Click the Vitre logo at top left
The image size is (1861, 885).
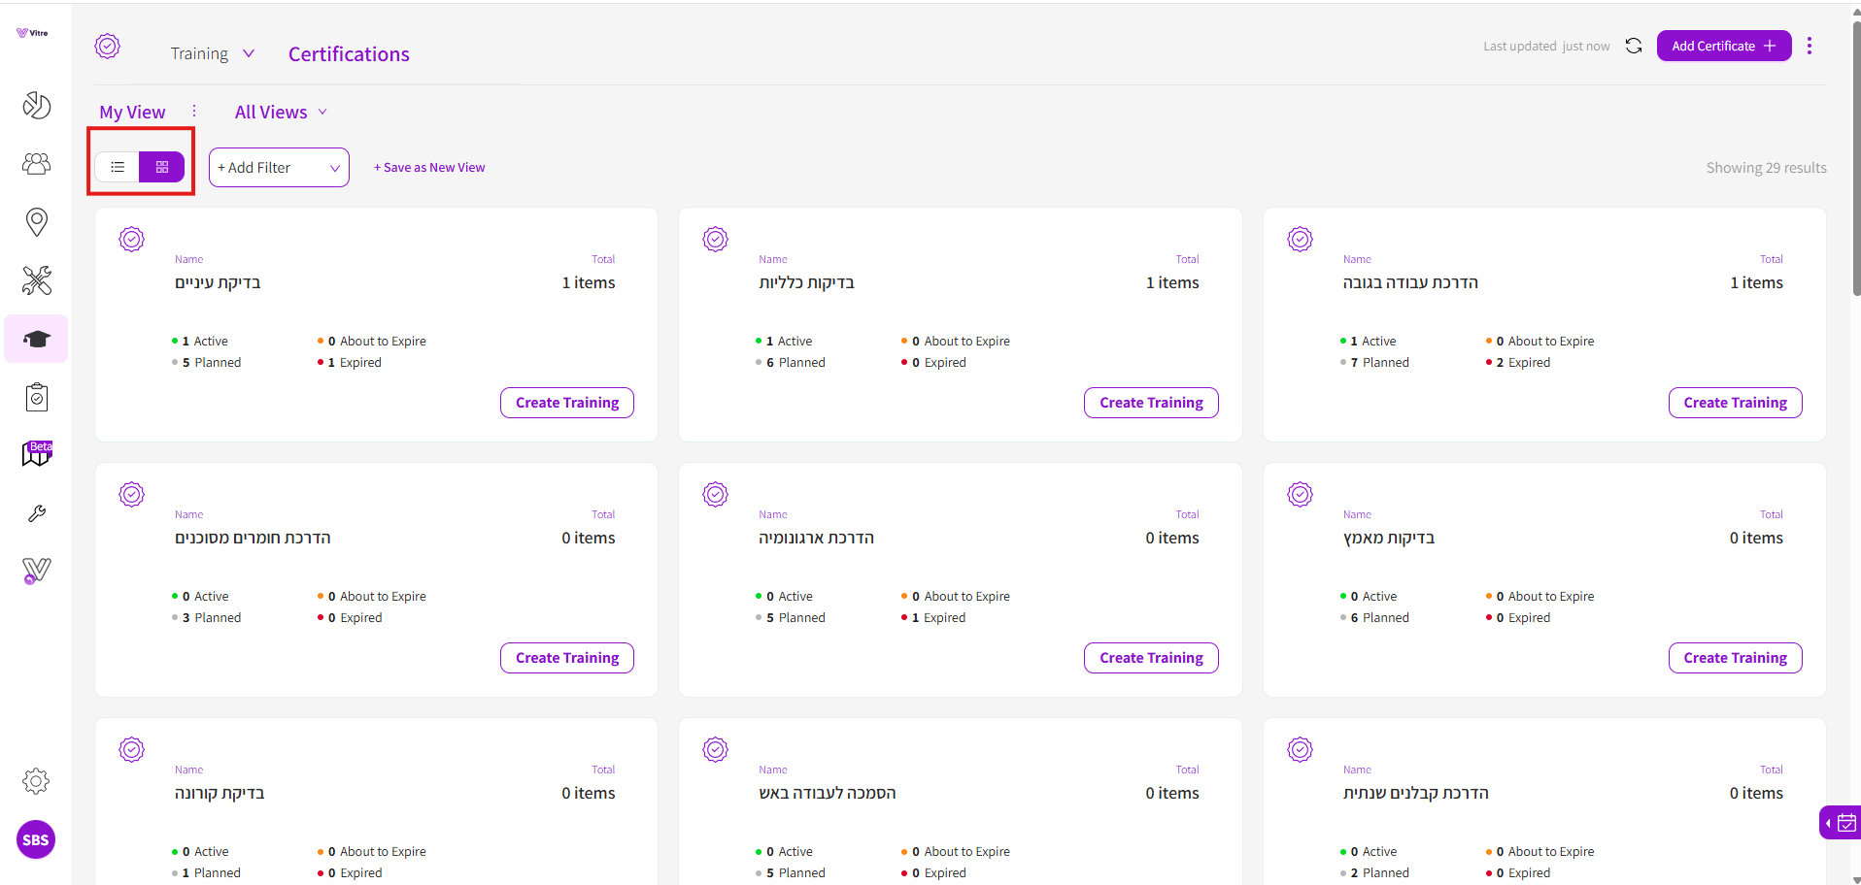click(32, 33)
